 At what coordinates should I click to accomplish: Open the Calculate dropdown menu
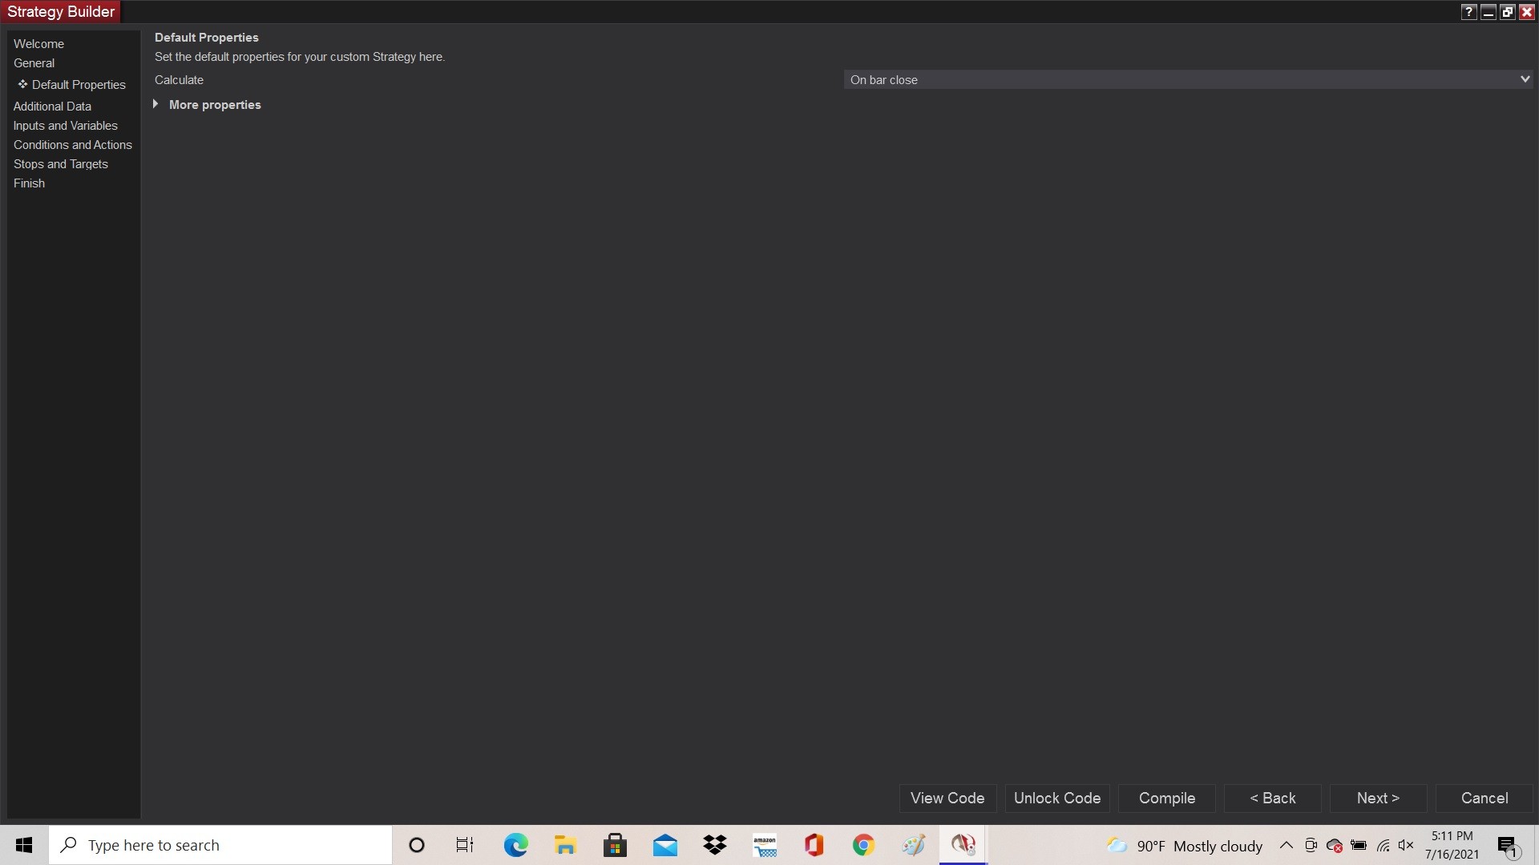[1188, 80]
